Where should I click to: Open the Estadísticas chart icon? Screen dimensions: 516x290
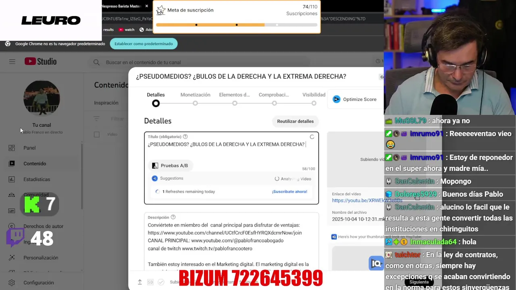[x=12, y=179]
